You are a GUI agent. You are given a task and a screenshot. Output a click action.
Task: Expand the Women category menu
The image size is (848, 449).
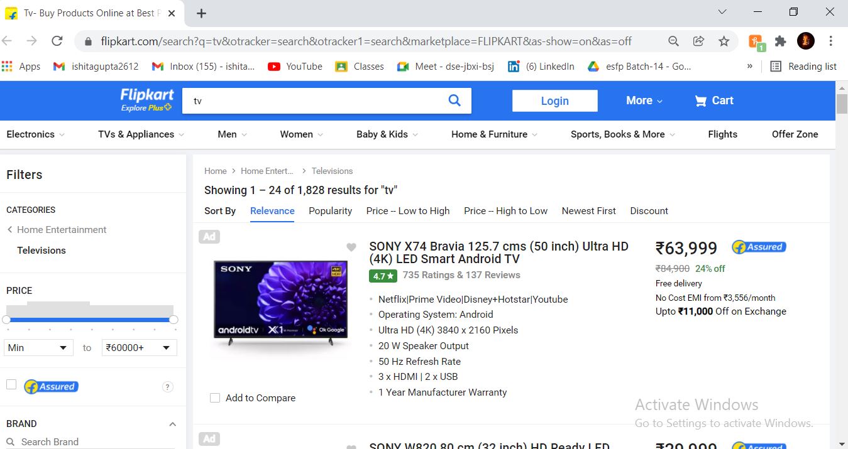[x=302, y=134]
